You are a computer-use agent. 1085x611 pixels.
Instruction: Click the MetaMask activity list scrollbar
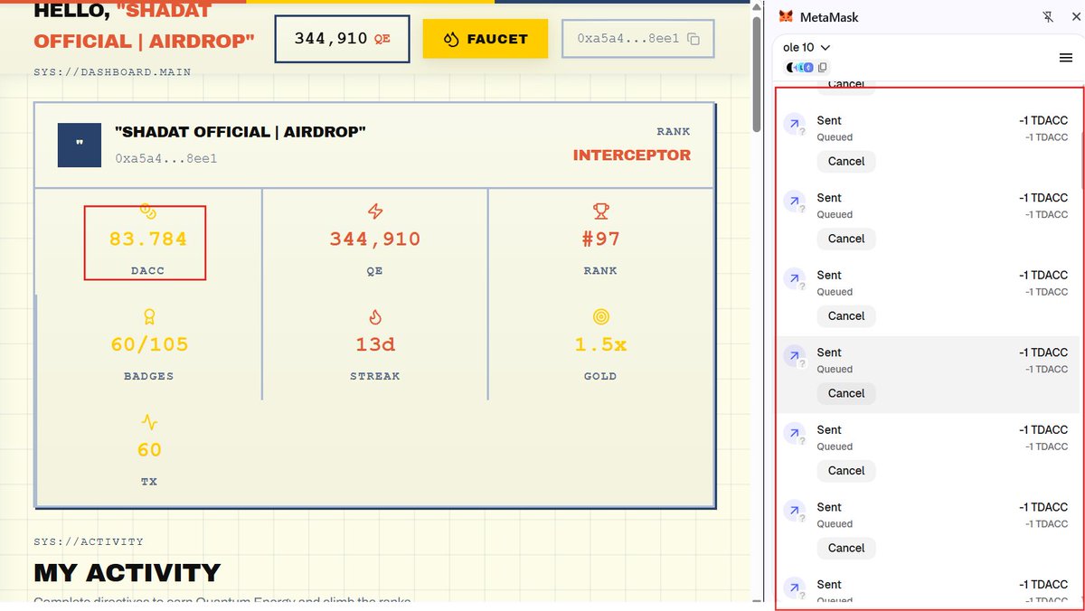pos(1081,163)
